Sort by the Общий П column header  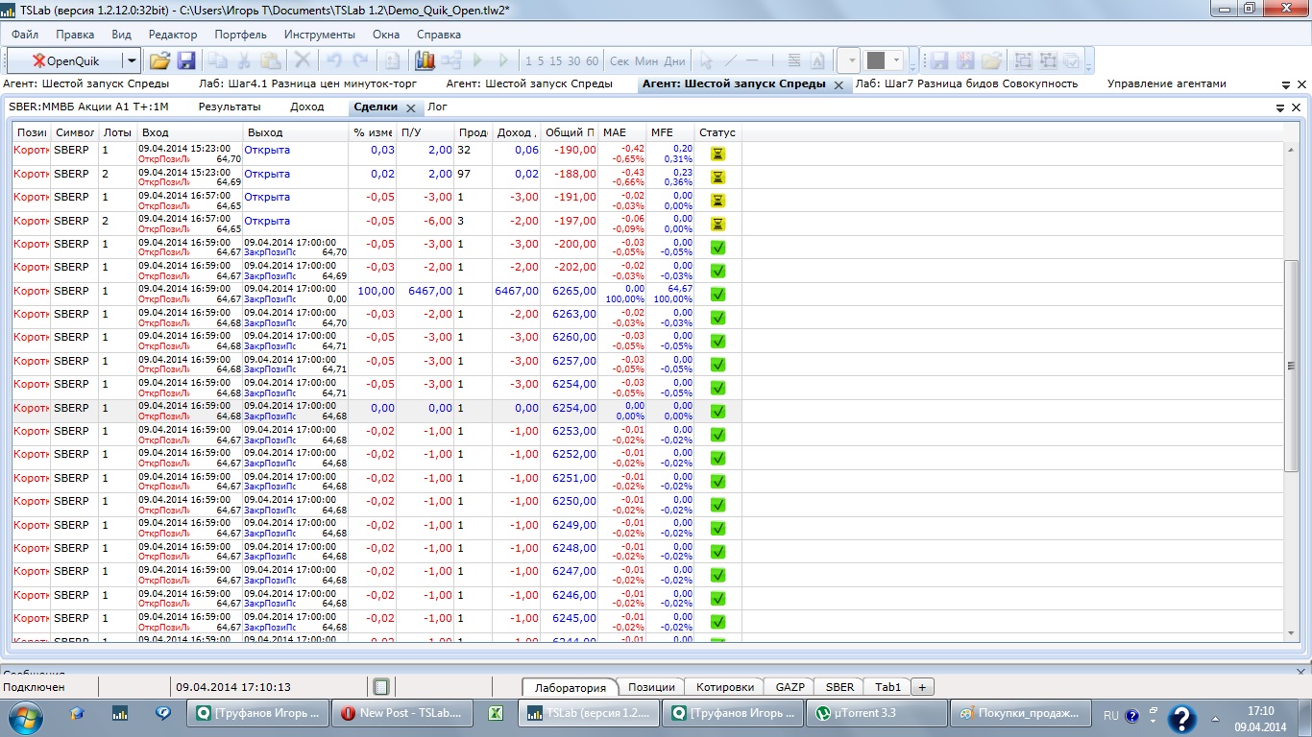pos(569,131)
